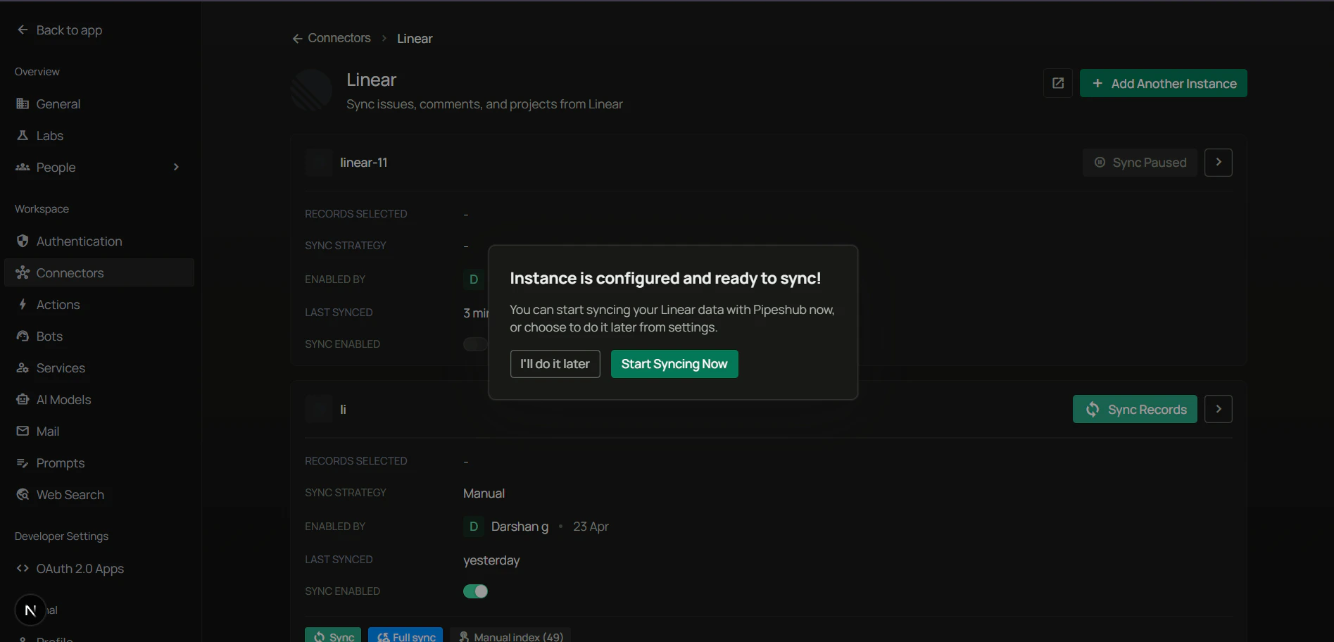Open Actions page
This screenshot has height=642, width=1334.
99,305
